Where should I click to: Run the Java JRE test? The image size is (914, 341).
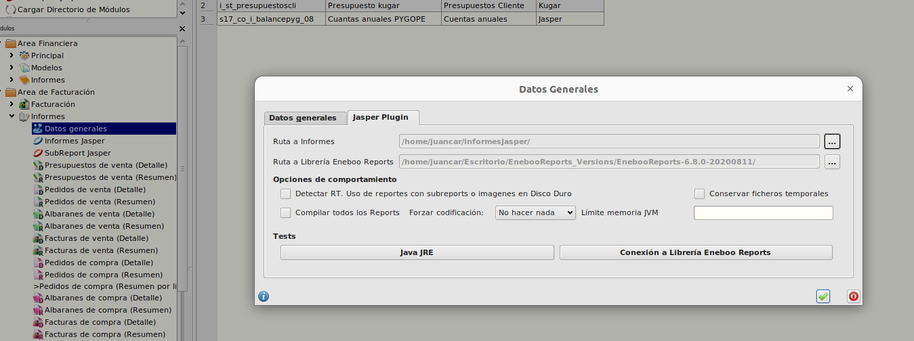417,252
